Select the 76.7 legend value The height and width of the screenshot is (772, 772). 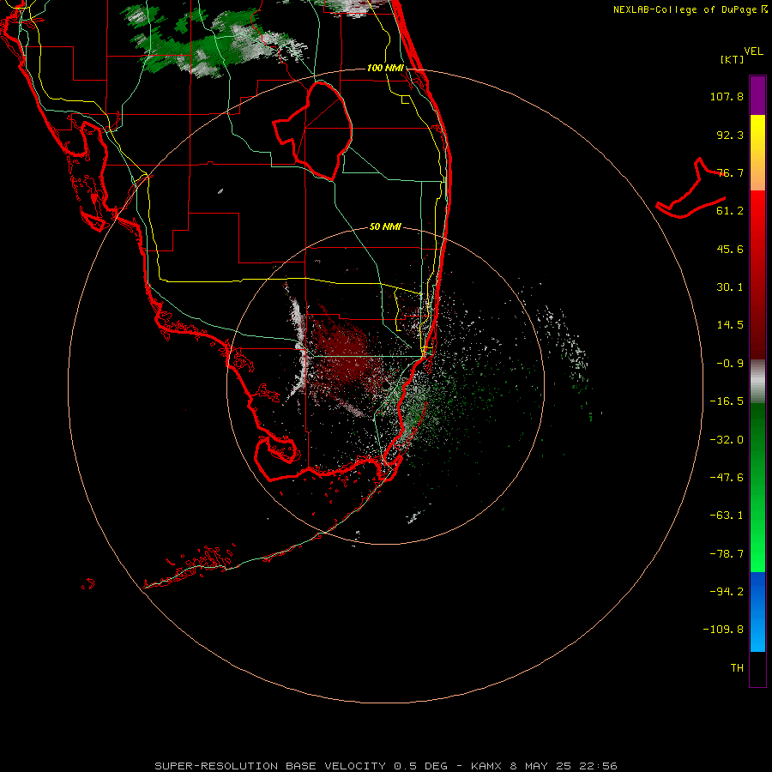point(730,172)
